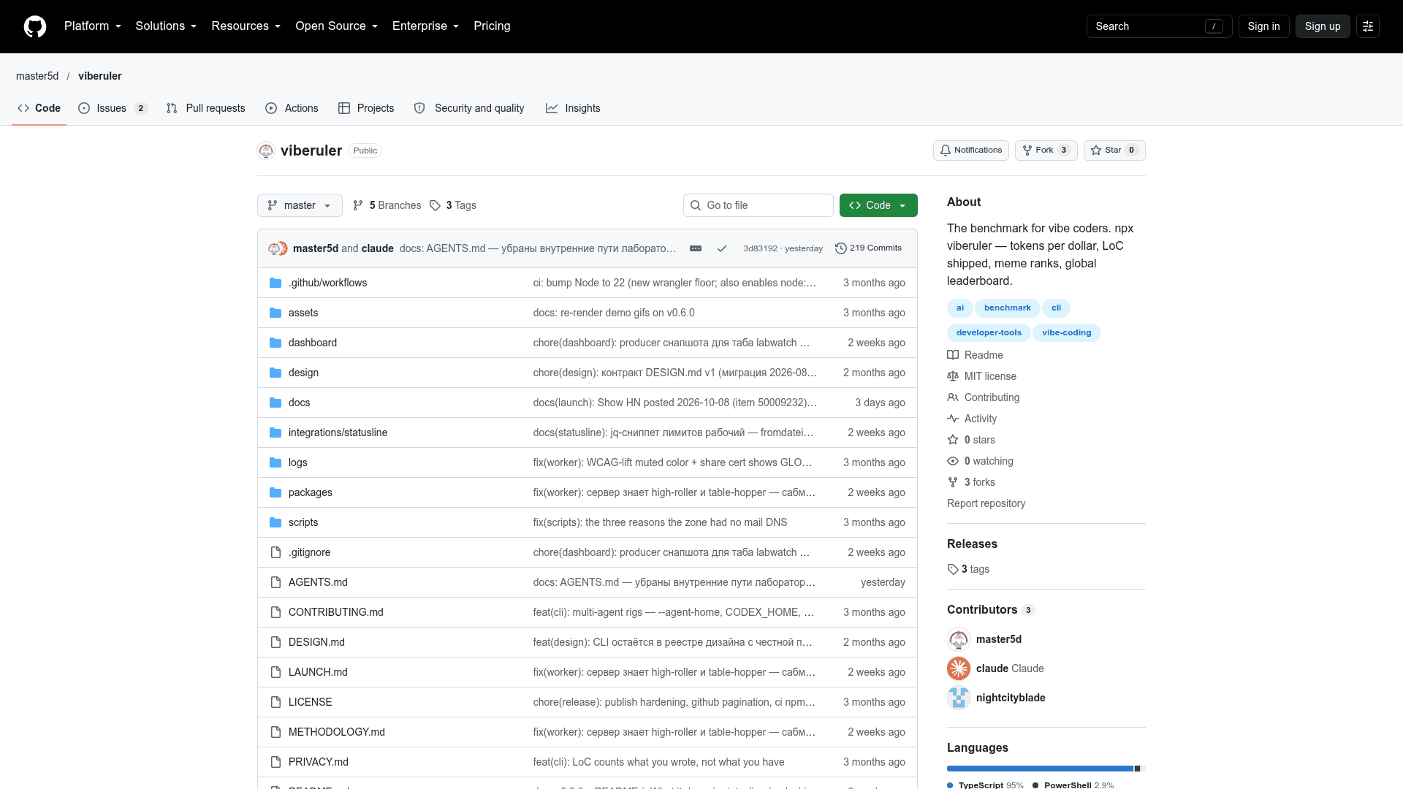Click the Notifications bell button

click(x=971, y=150)
